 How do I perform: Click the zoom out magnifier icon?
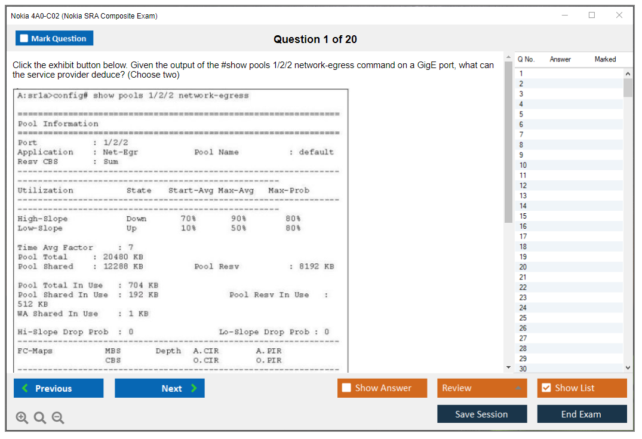58,418
